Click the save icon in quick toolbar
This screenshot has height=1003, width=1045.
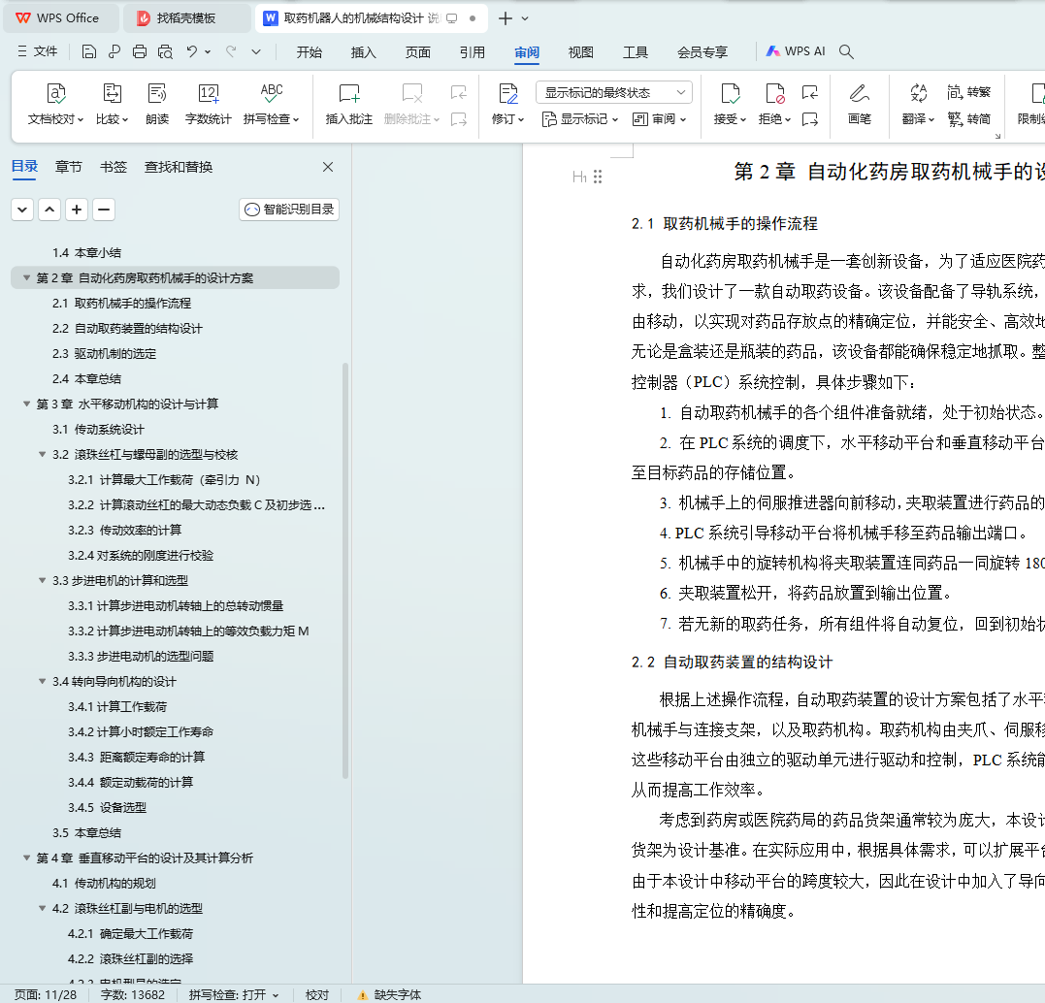tap(88, 52)
